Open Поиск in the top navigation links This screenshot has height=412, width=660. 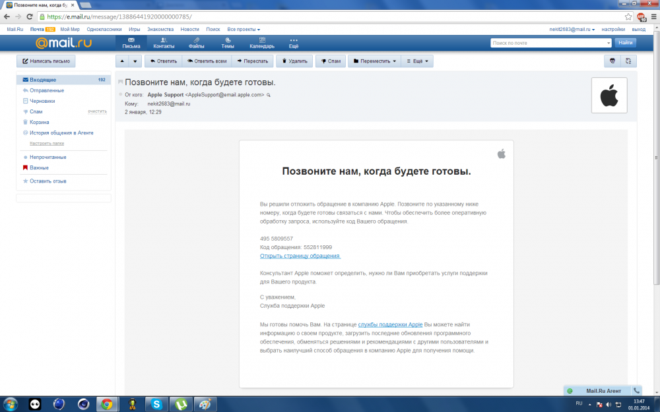[213, 30]
